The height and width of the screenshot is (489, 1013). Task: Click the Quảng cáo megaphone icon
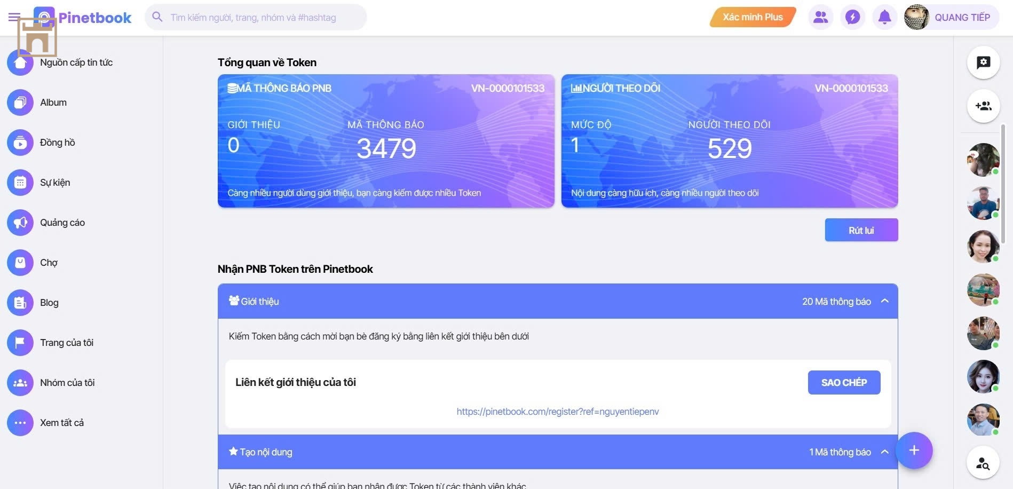click(20, 223)
